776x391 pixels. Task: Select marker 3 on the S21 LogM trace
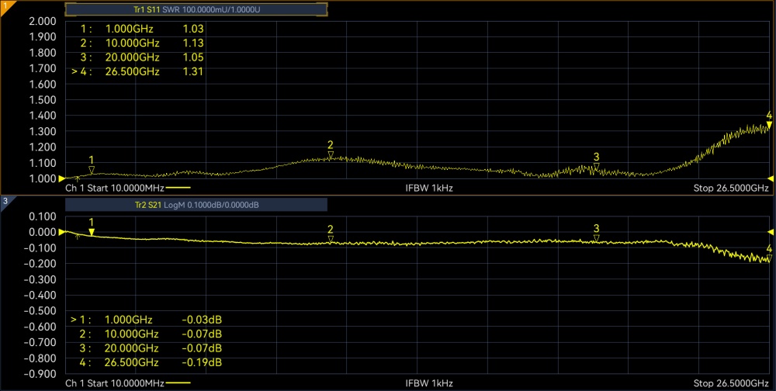596,239
